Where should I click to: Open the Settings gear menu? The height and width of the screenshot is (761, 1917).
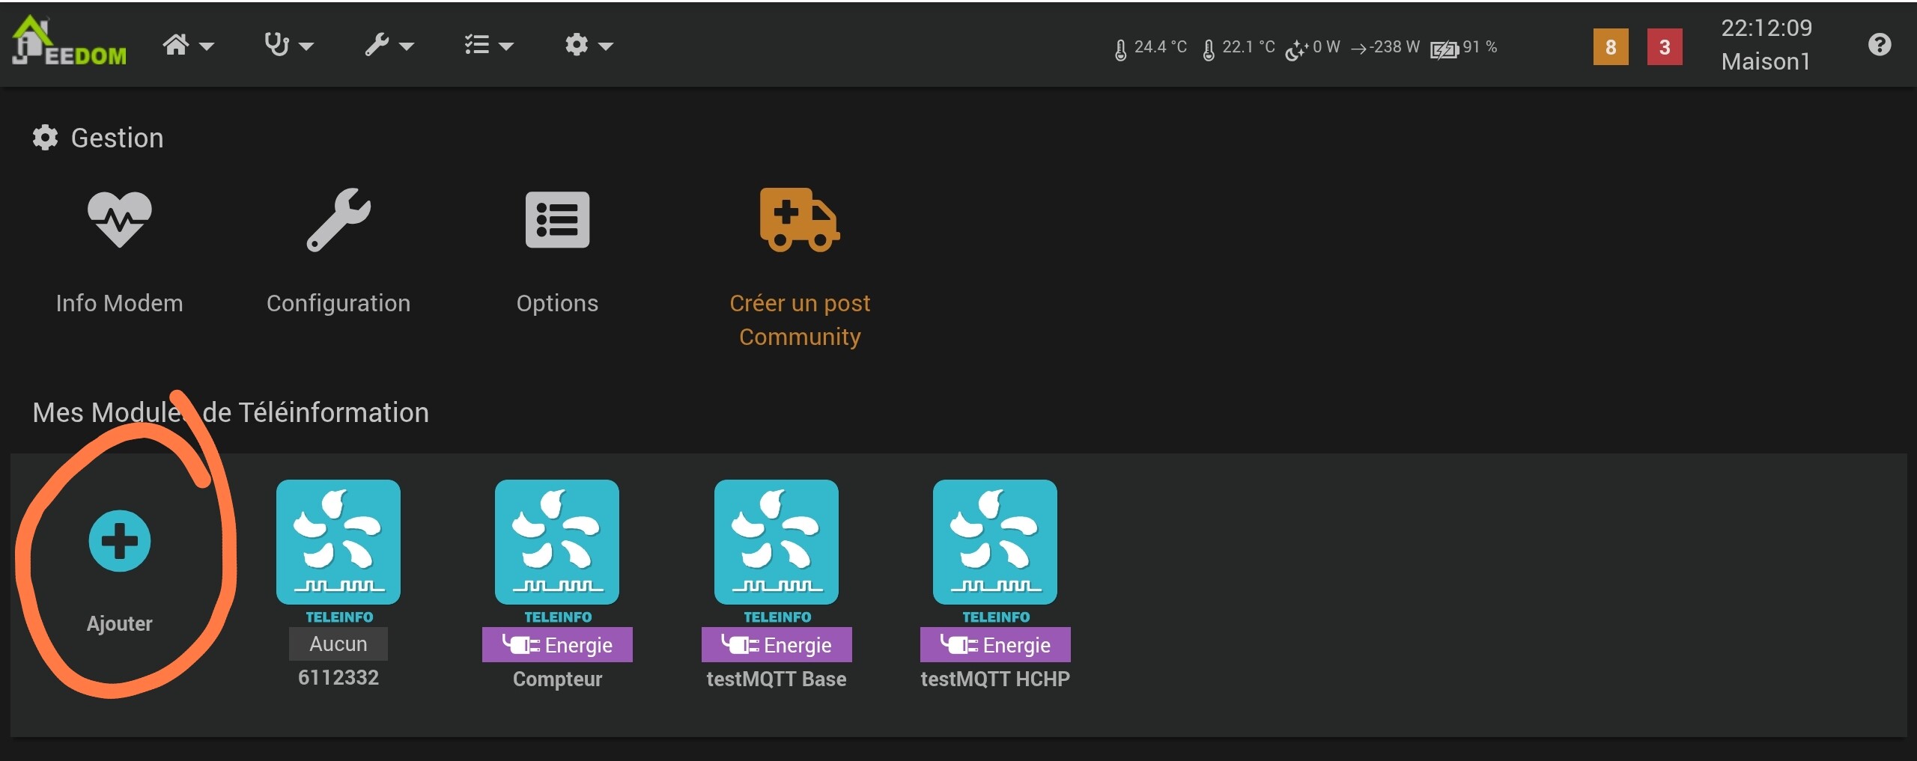tap(589, 45)
